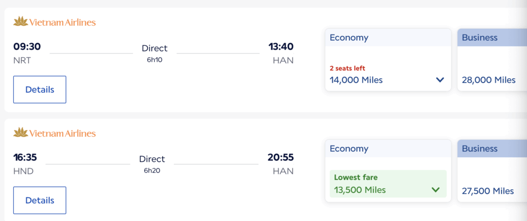Expand the 13,500 Miles Lowest fare chevron
Screen dimensions: 527x221
(x=436, y=190)
